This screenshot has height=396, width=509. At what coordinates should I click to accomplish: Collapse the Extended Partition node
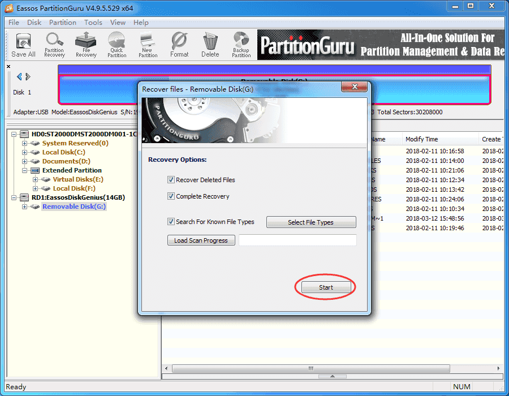click(x=24, y=170)
